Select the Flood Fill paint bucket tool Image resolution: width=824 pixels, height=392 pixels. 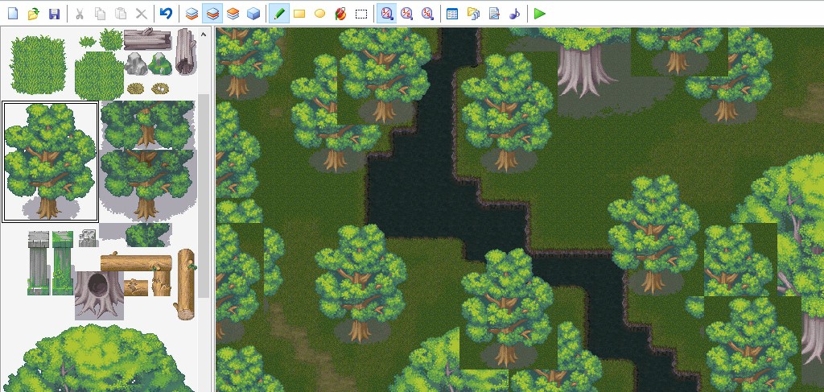tap(340, 14)
